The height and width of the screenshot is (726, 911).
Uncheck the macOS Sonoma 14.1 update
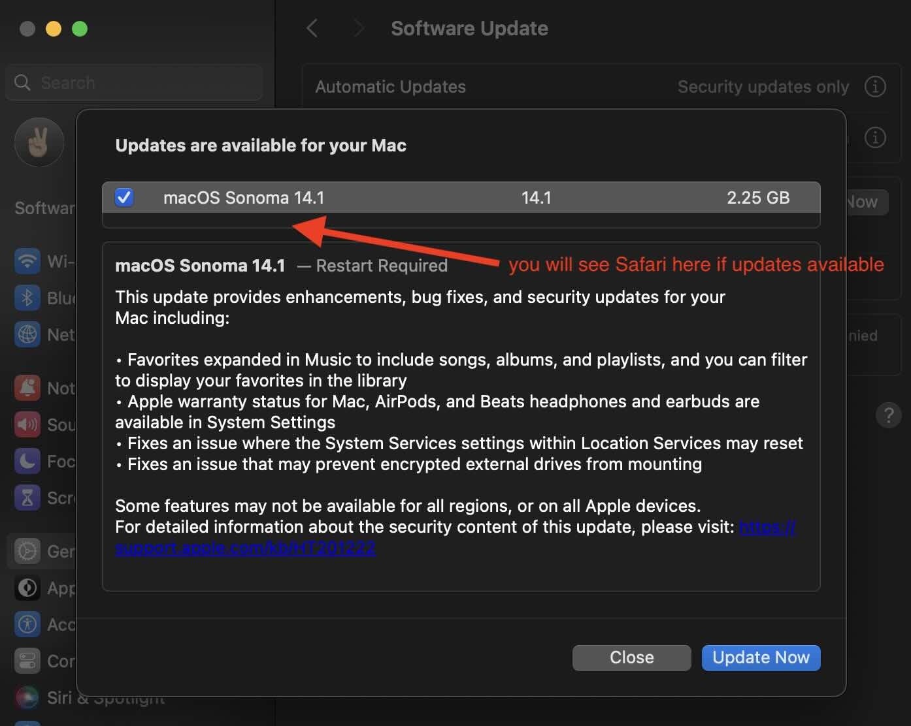point(124,197)
